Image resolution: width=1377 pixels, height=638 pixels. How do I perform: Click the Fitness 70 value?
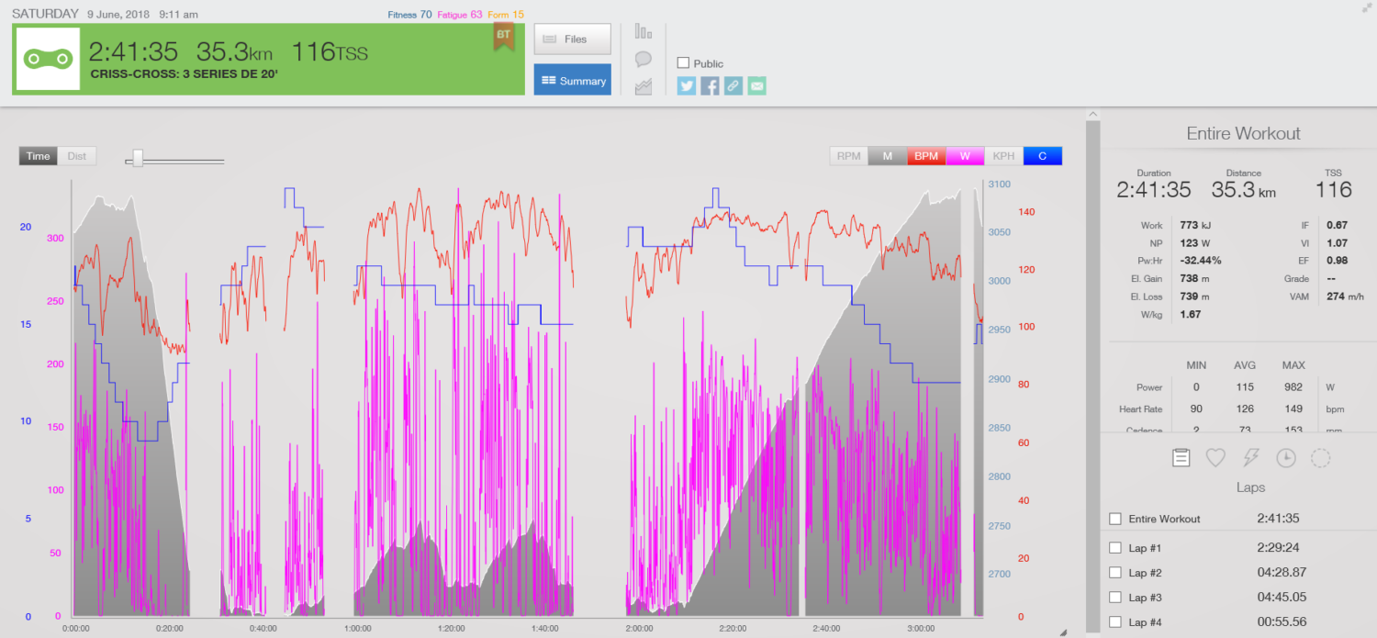pos(409,15)
